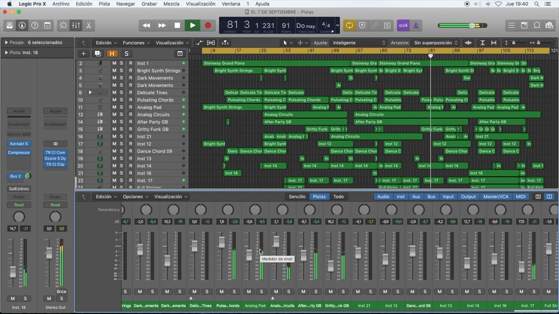559x314 pixels.
Task: Open the List Editors icon
Action: 511,25
